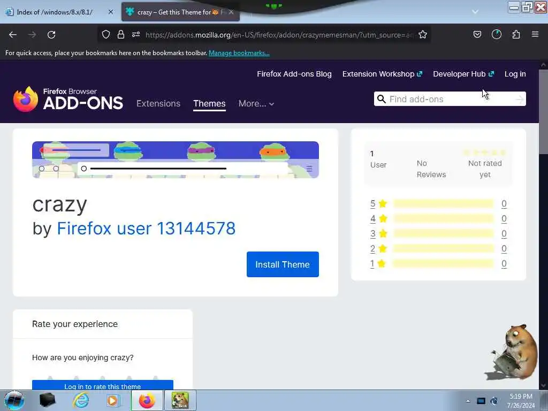548x411 pixels.
Task: Open Firefox Add-ons Blog link
Action: tap(294, 74)
